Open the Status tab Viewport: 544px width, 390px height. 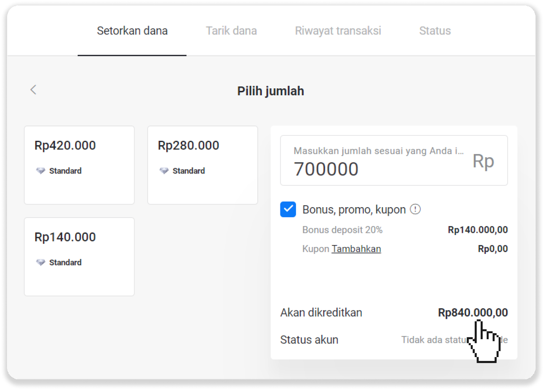click(435, 31)
